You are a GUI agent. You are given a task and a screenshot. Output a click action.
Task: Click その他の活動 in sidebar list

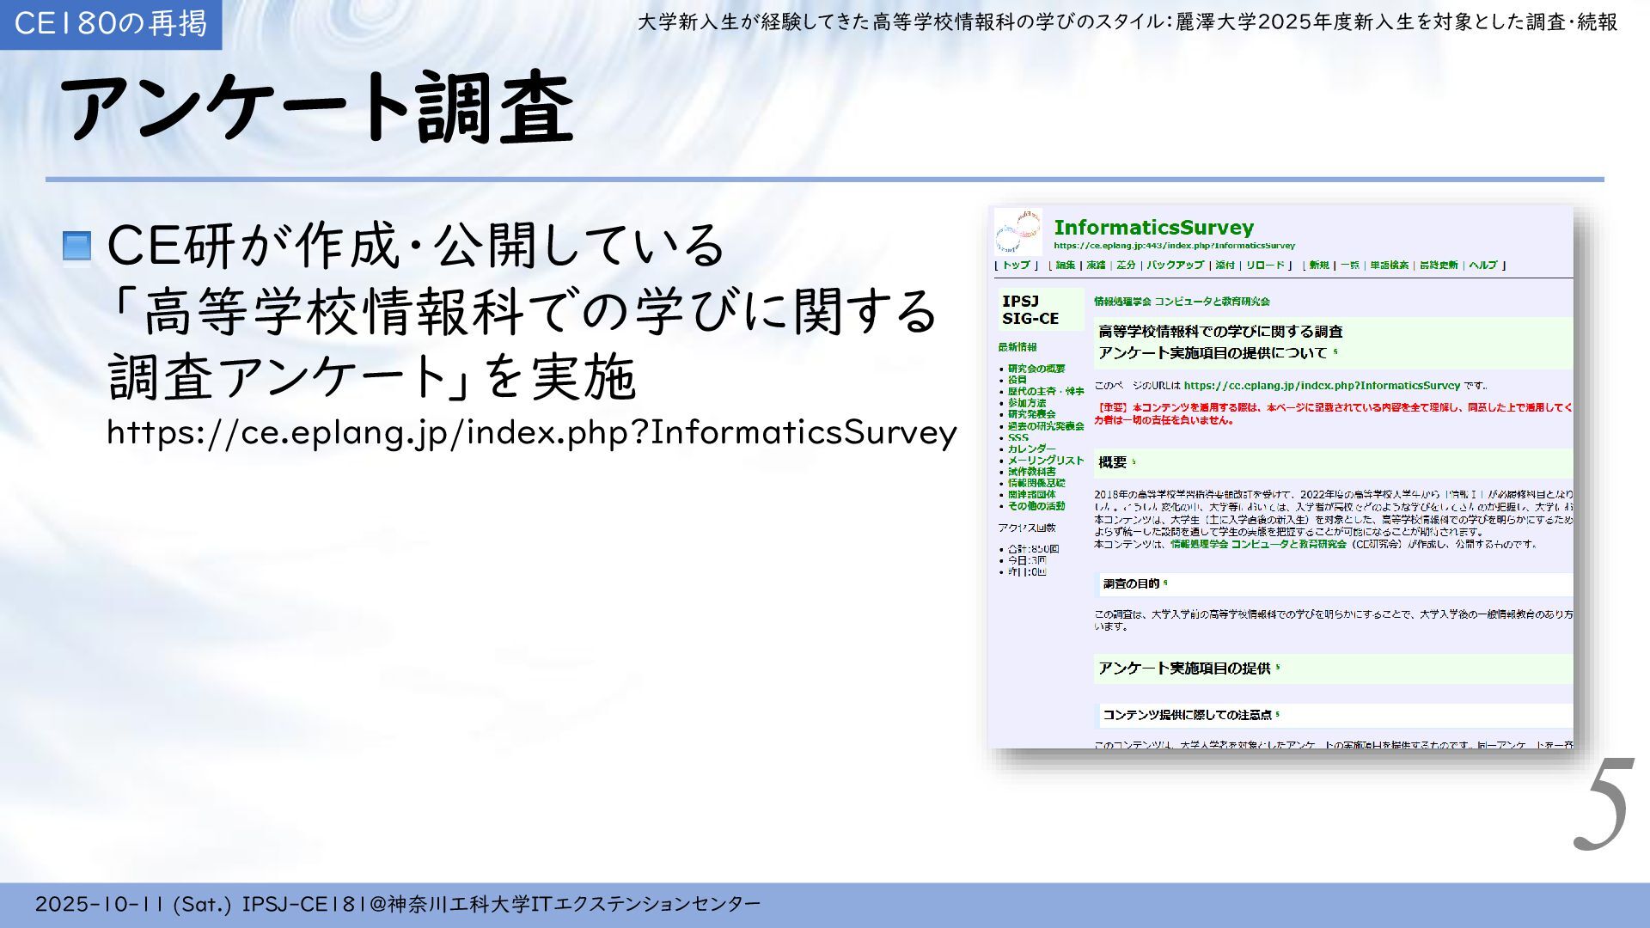(x=1036, y=506)
